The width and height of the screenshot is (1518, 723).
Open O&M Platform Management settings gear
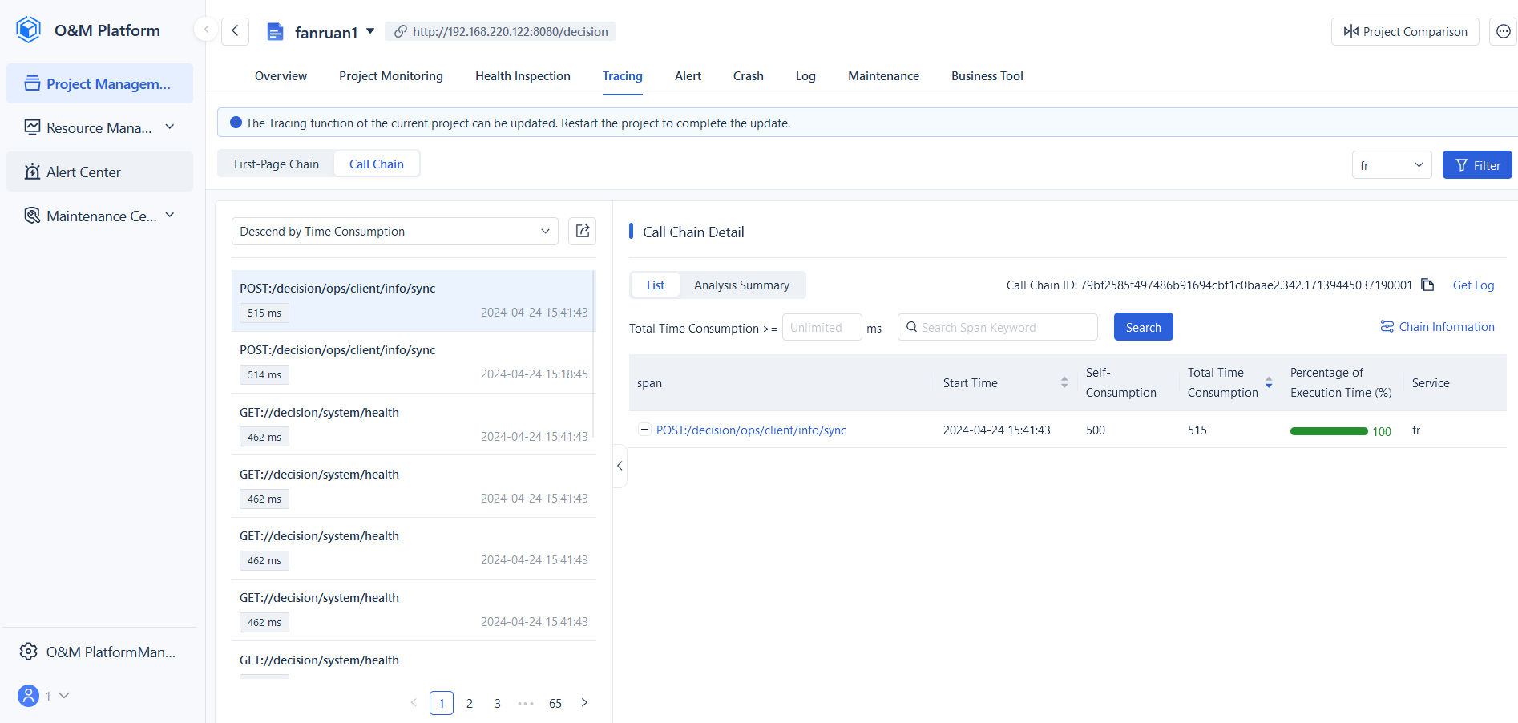pos(29,652)
